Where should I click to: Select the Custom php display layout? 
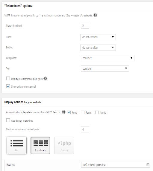(x=64, y=145)
